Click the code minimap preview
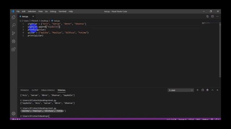 tap(206, 23)
